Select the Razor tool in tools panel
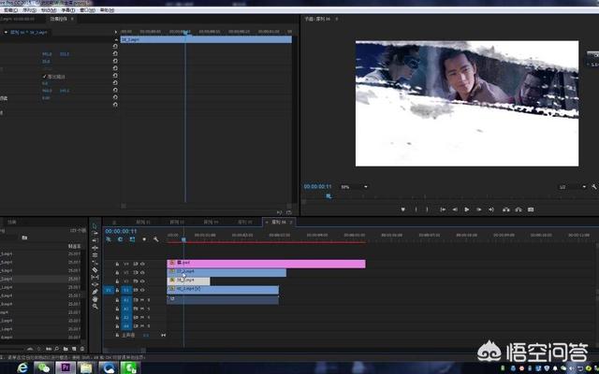Screen dimensions: 599x374 tap(95, 269)
